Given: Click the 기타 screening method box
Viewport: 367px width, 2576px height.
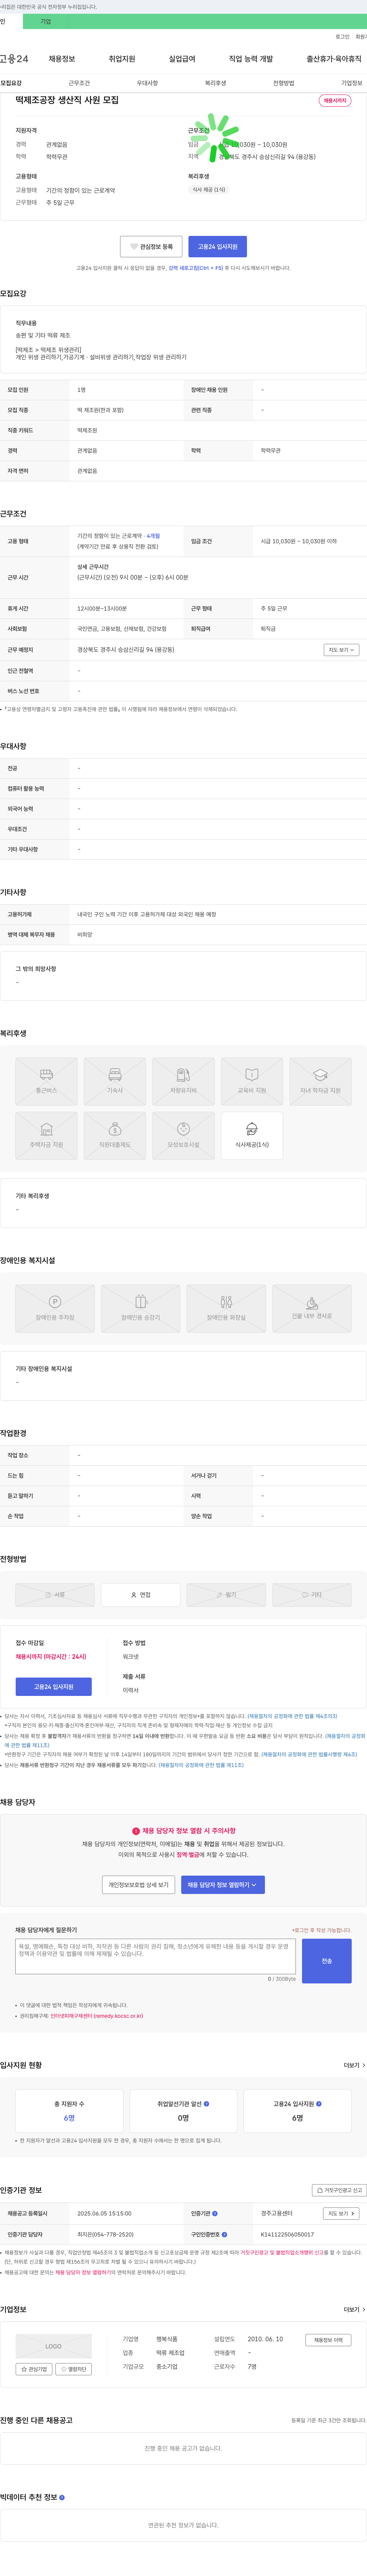Looking at the screenshot, I should pyautogui.click(x=312, y=1595).
